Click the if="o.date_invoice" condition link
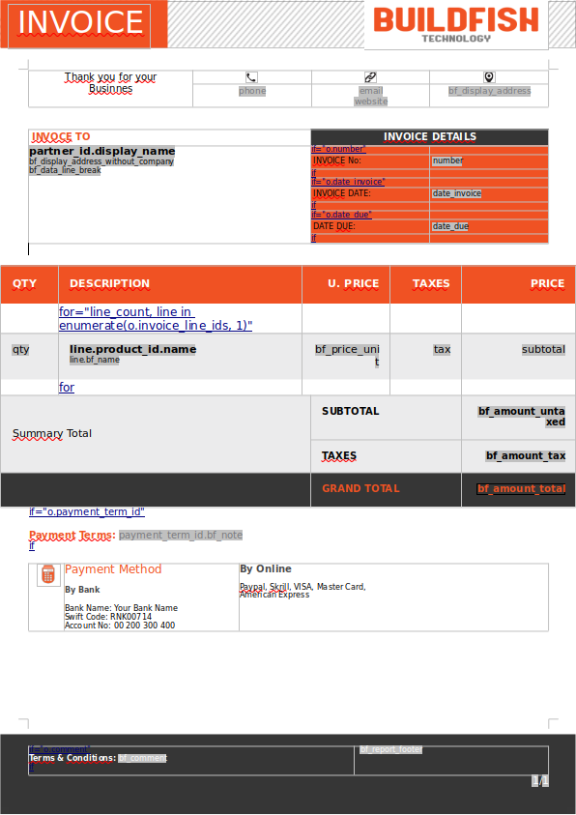This screenshot has width=576, height=815. tap(348, 182)
